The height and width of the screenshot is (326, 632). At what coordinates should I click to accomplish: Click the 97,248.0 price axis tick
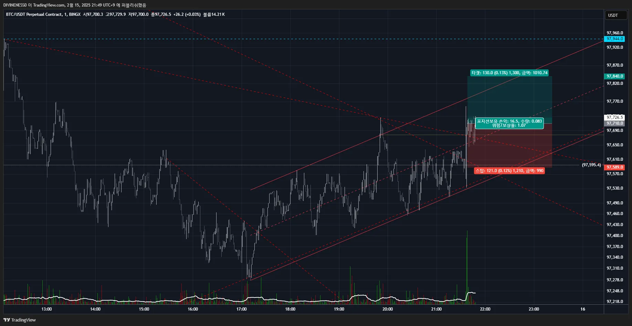[x=615, y=291]
